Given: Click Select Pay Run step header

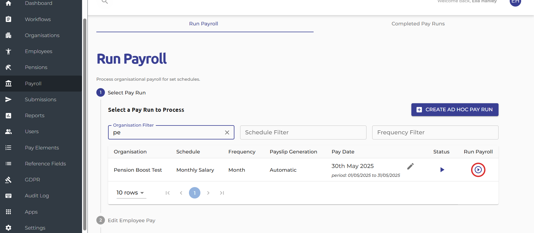Looking at the screenshot, I should [x=121, y=92].
